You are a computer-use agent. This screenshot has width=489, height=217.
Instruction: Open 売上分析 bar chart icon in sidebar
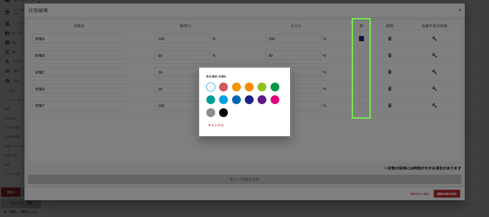7,61
